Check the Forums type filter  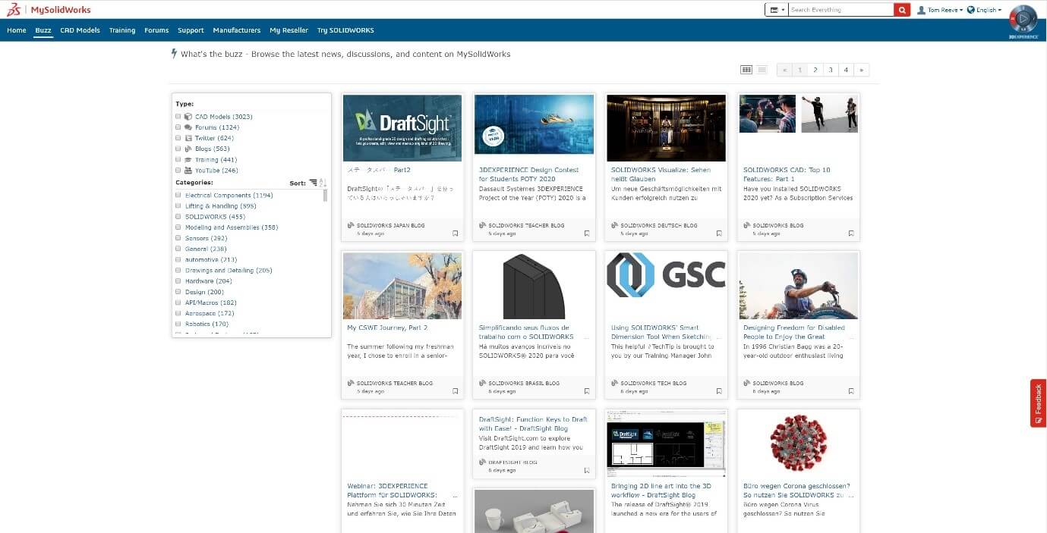(x=178, y=127)
